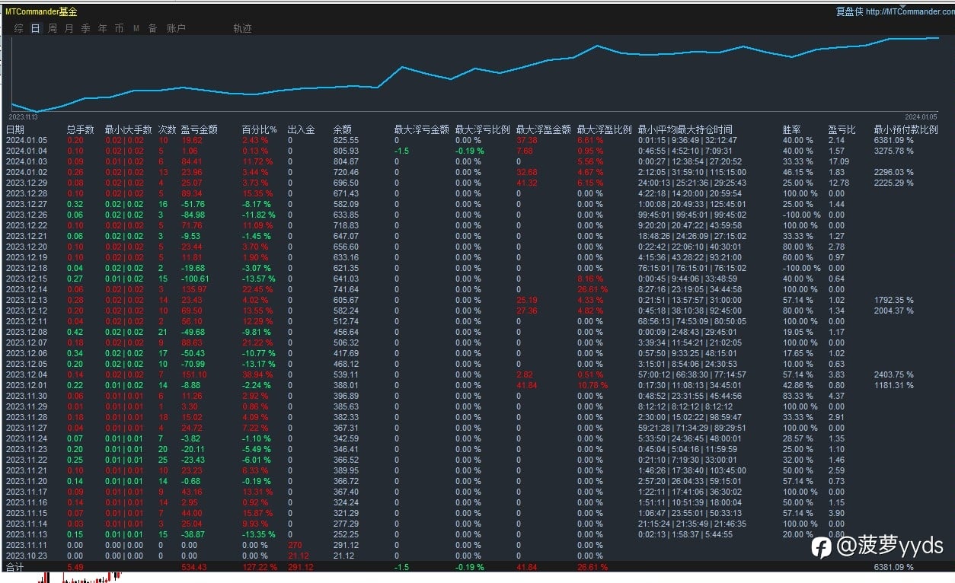Sort by the 次数 column header
Screen dimensions: 955x583
point(167,129)
